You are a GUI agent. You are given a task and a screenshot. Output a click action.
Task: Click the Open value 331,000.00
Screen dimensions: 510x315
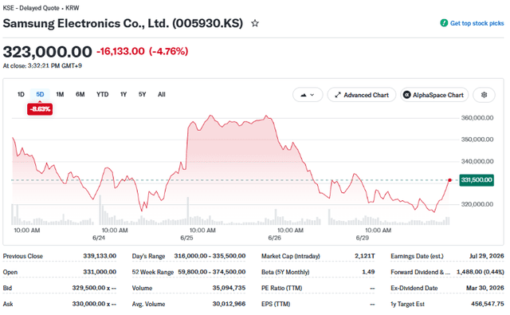(x=100, y=272)
